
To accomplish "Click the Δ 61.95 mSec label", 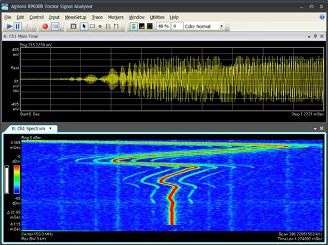I will (14, 215).
